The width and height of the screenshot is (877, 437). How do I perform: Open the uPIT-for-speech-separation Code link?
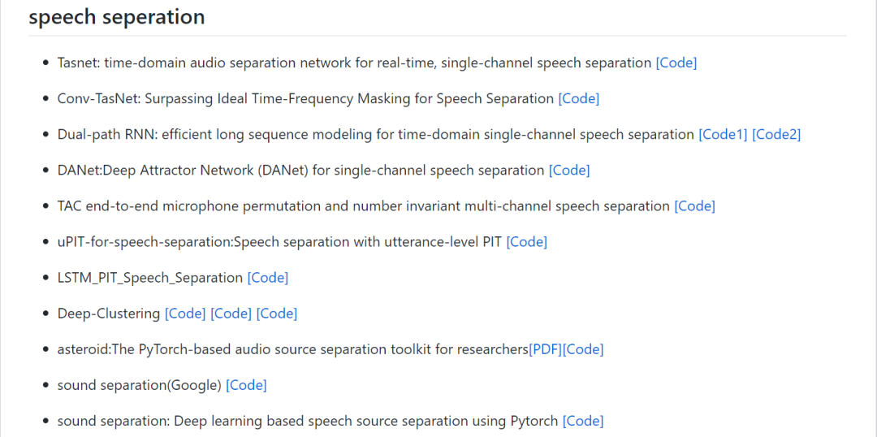pyautogui.click(x=526, y=241)
